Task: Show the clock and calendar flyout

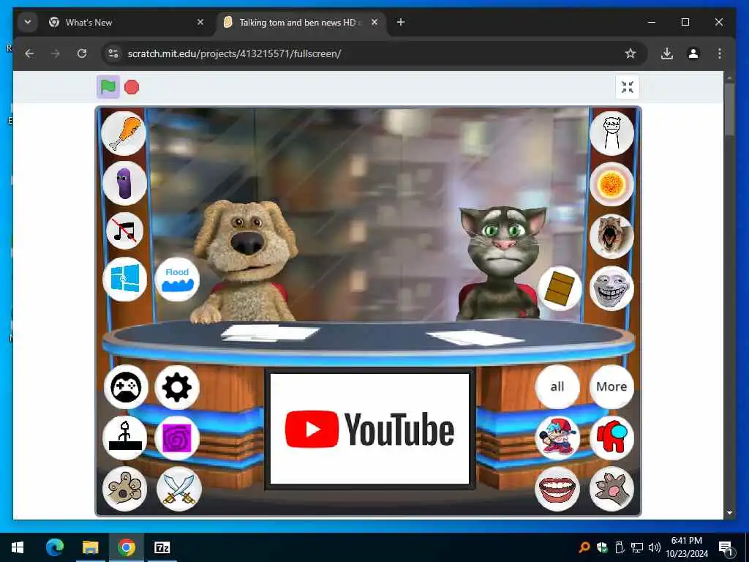Action: click(x=687, y=547)
